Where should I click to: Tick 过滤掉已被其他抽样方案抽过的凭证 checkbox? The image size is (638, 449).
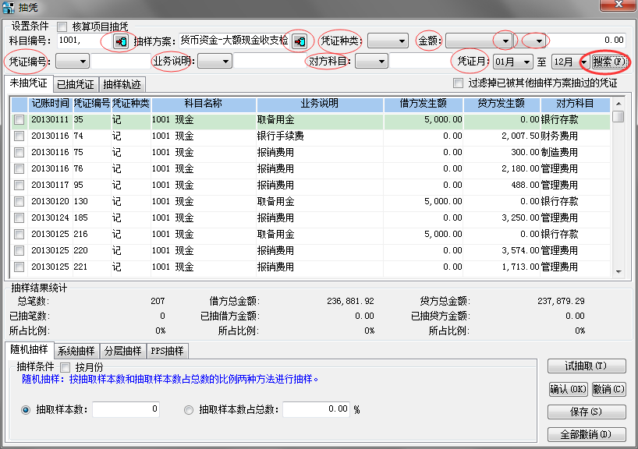[x=458, y=83]
